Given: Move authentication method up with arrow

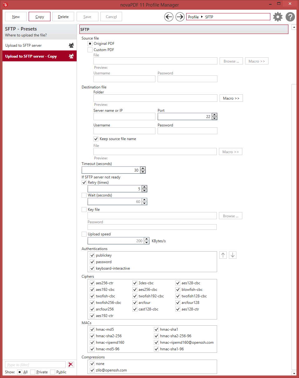Looking at the screenshot, I should (x=223, y=255).
